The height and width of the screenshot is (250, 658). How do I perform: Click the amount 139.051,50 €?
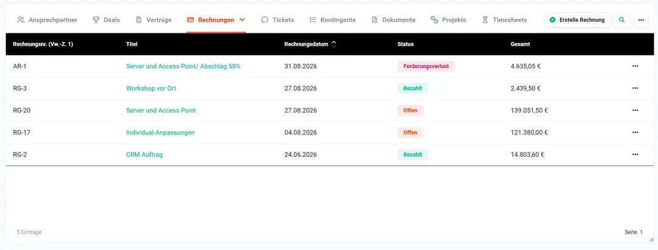click(x=529, y=111)
